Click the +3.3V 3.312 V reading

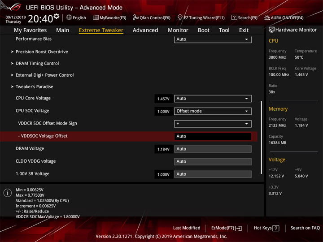tap(275, 194)
